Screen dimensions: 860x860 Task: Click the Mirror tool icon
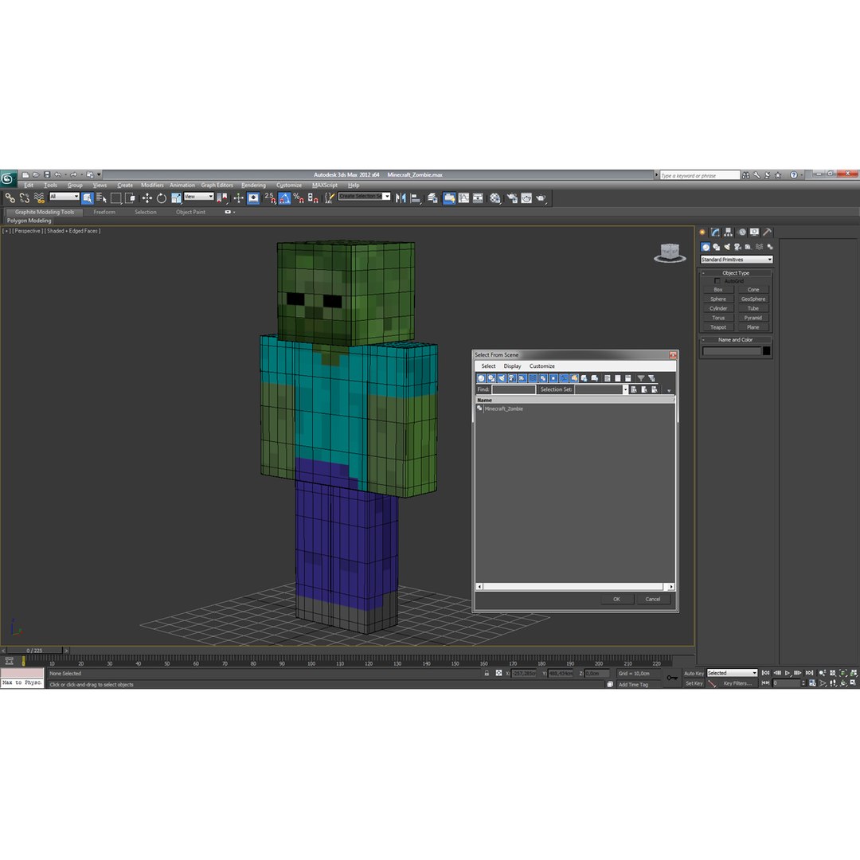[x=401, y=198]
